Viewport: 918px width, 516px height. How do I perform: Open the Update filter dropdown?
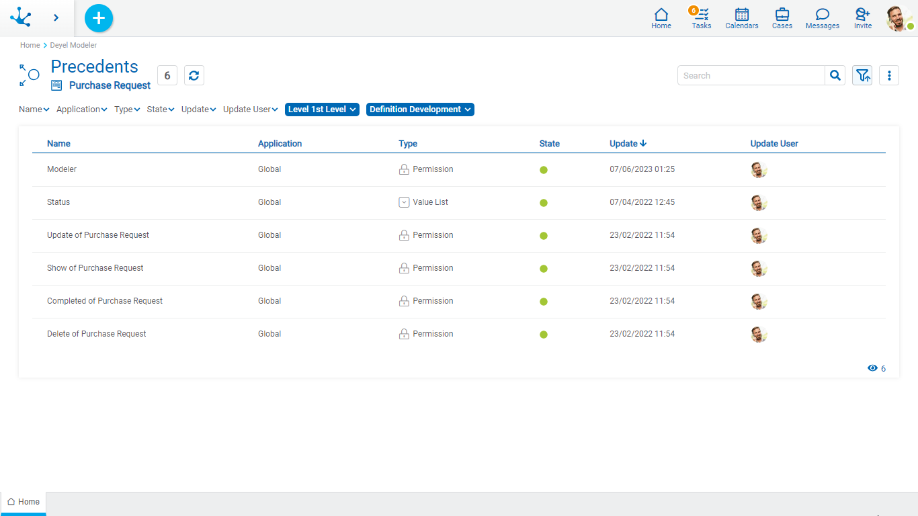click(x=199, y=110)
